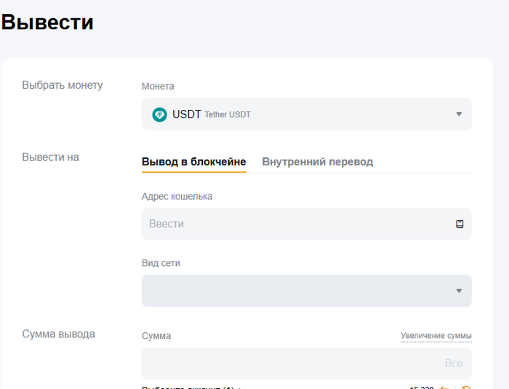This screenshot has height=389, width=509.
Task: Open the Вид сети network dropdown arrow
Action: point(459,291)
